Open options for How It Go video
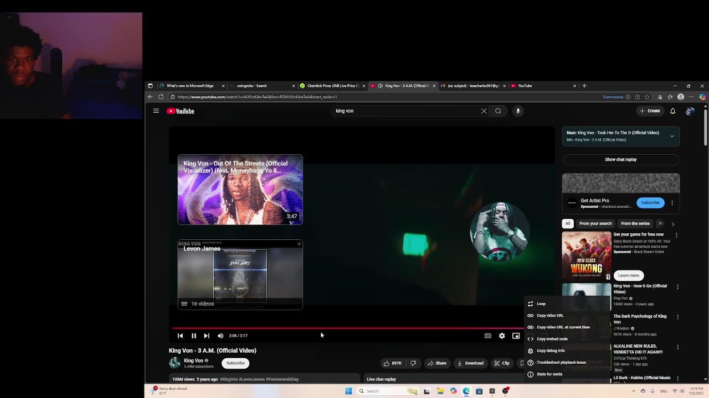Viewport: 709px width, 398px height. point(677,287)
